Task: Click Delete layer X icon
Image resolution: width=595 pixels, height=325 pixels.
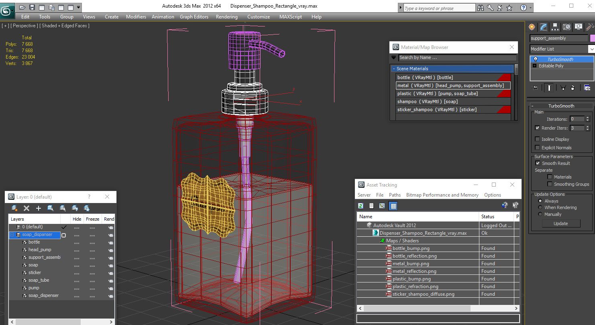Action: 26,208
